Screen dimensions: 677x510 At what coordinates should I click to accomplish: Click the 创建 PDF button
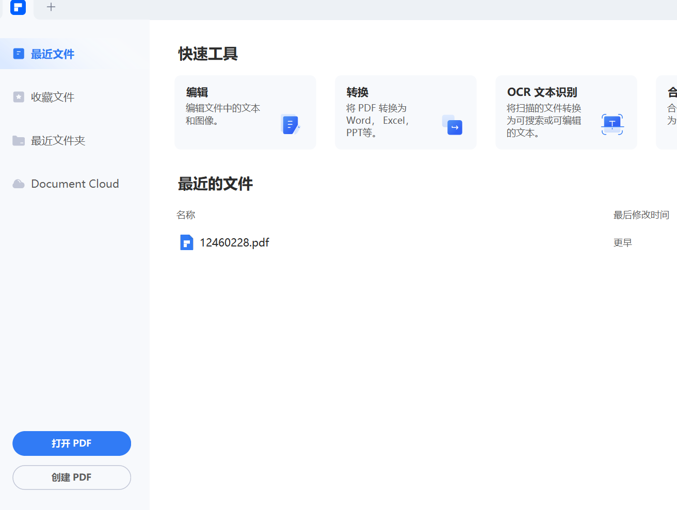point(72,477)
